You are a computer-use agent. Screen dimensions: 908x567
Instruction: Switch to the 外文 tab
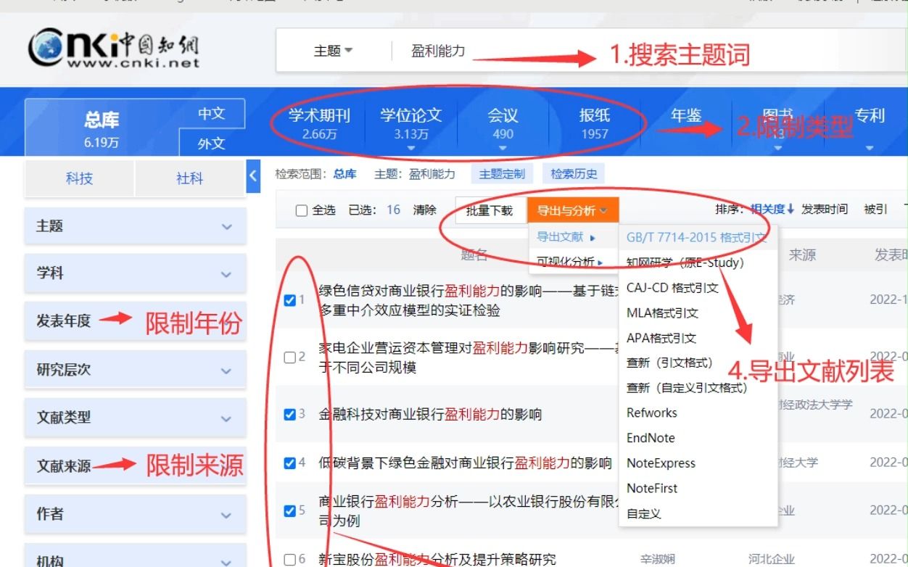point(210,143)
